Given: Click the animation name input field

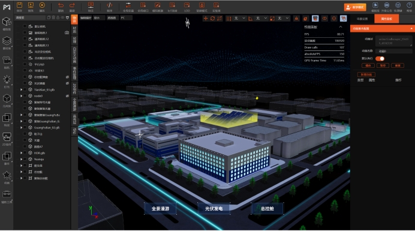Looking at the screenshot, I should click(394, 51).
